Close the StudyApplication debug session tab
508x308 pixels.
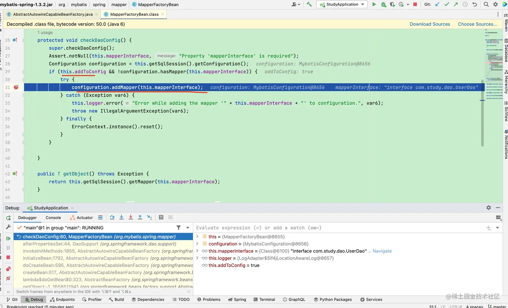pyautogui.click(x=72, y=208)
